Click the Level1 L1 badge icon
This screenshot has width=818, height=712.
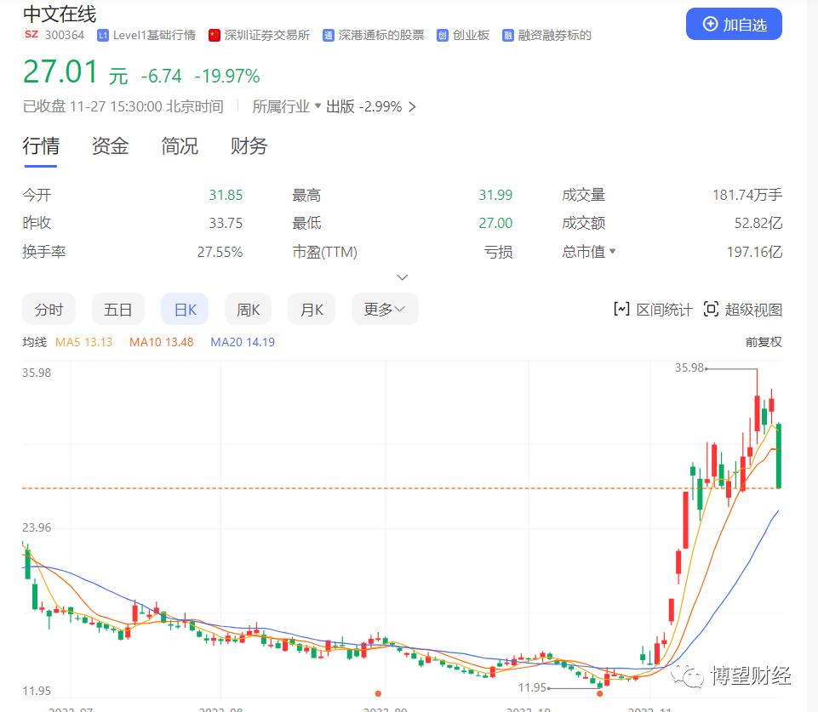103,36
